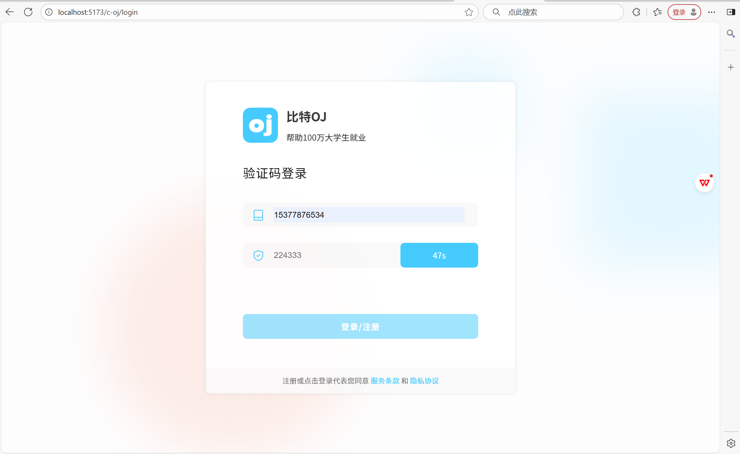Click the site information icon in address bar
This screenshot has width=740, height=454.
49,12
